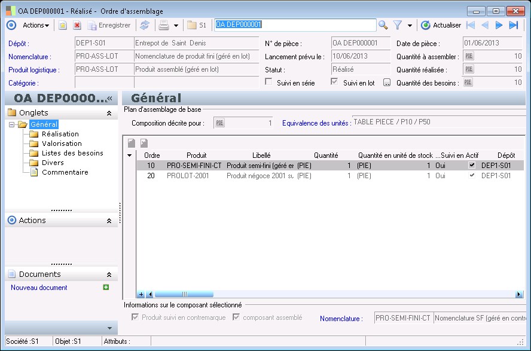This screenshot has height=351, width=531.
Task: Click the Nouveau document link
Action: (39, 288)
